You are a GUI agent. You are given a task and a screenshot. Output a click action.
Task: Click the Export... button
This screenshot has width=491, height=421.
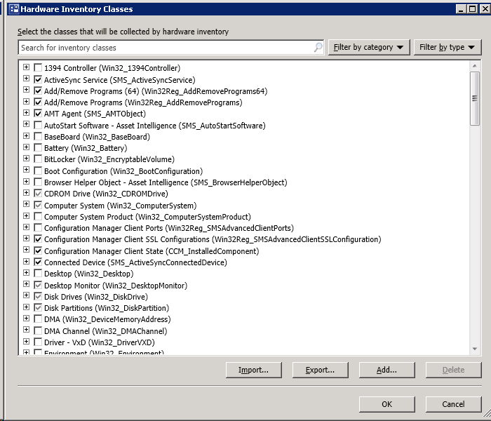click(320, 370)
